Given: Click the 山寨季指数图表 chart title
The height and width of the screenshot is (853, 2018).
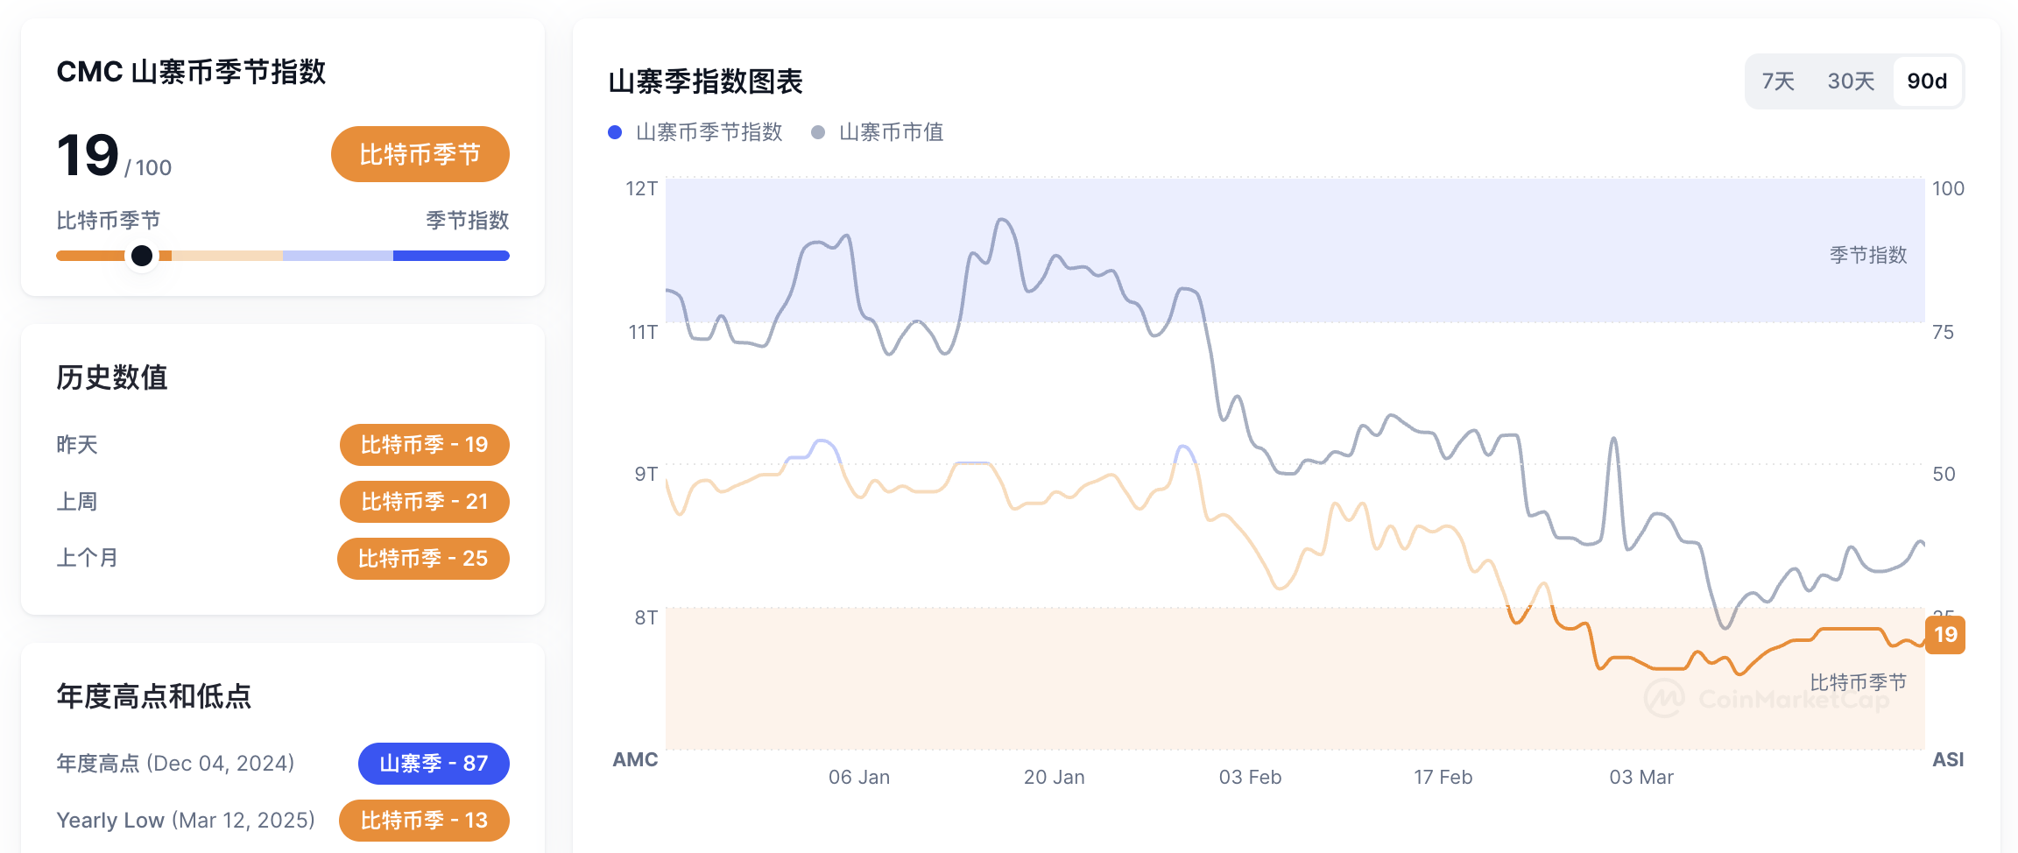Looking at the screenshot, I should point(706,83).
